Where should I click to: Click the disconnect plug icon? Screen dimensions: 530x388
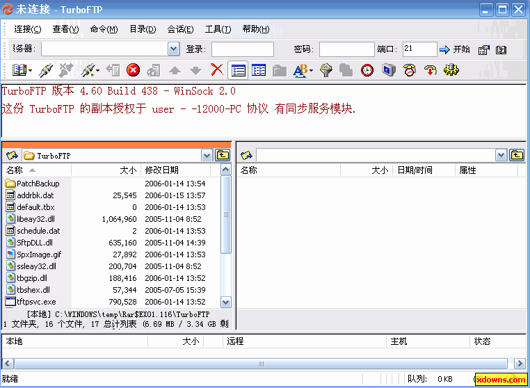(66, 70)
